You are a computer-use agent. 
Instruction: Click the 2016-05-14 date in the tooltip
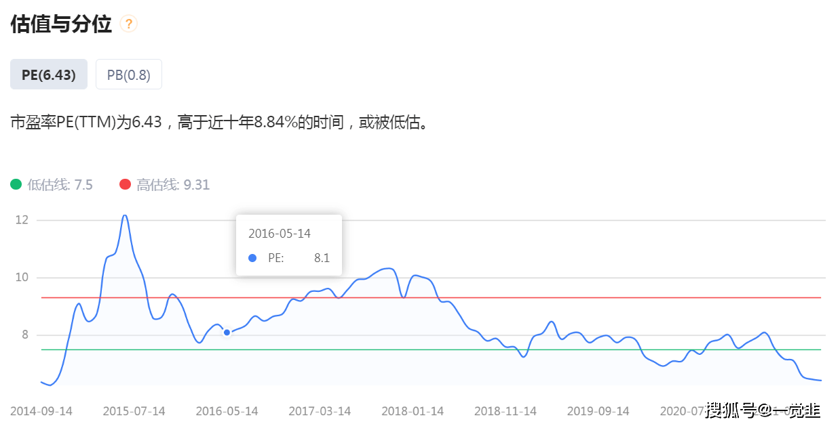[x=280, y=234]
